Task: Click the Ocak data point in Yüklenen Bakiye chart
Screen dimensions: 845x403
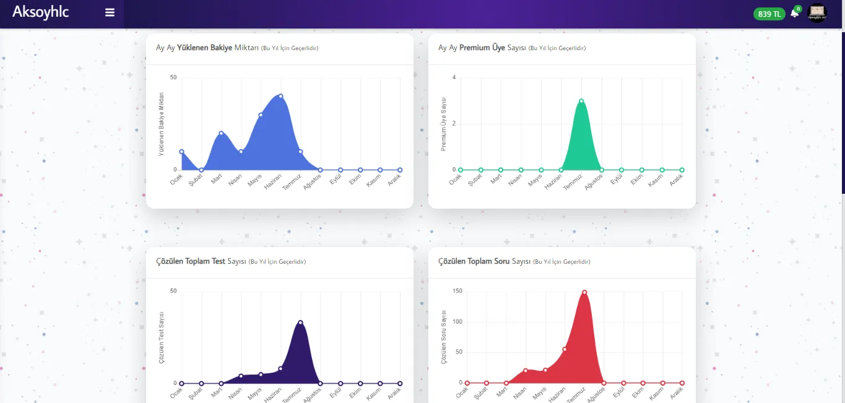Action: pos(181,151)
